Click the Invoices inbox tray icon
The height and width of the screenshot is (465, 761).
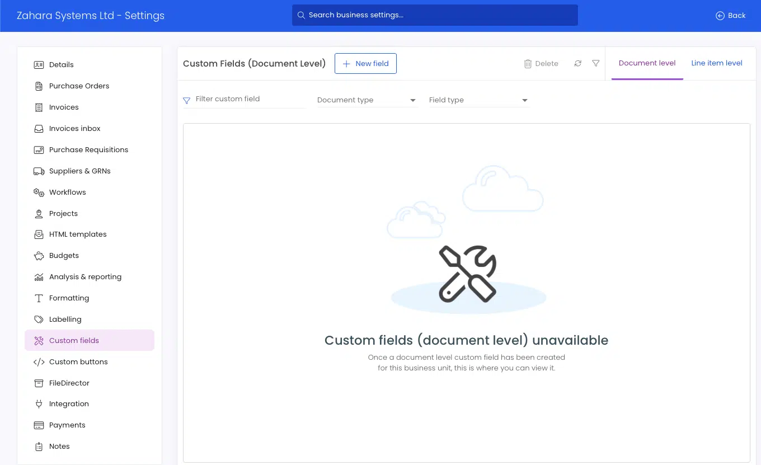[39, 129]
